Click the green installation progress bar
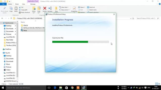The height and width of the screenshot is (90, 161). [x=70, y=42]
